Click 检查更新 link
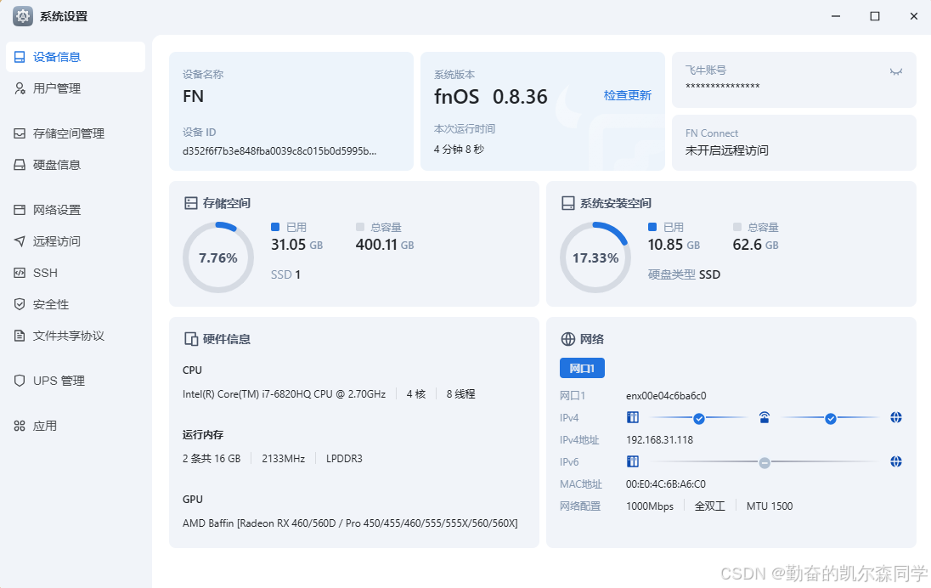 click(x=627, y=96)
